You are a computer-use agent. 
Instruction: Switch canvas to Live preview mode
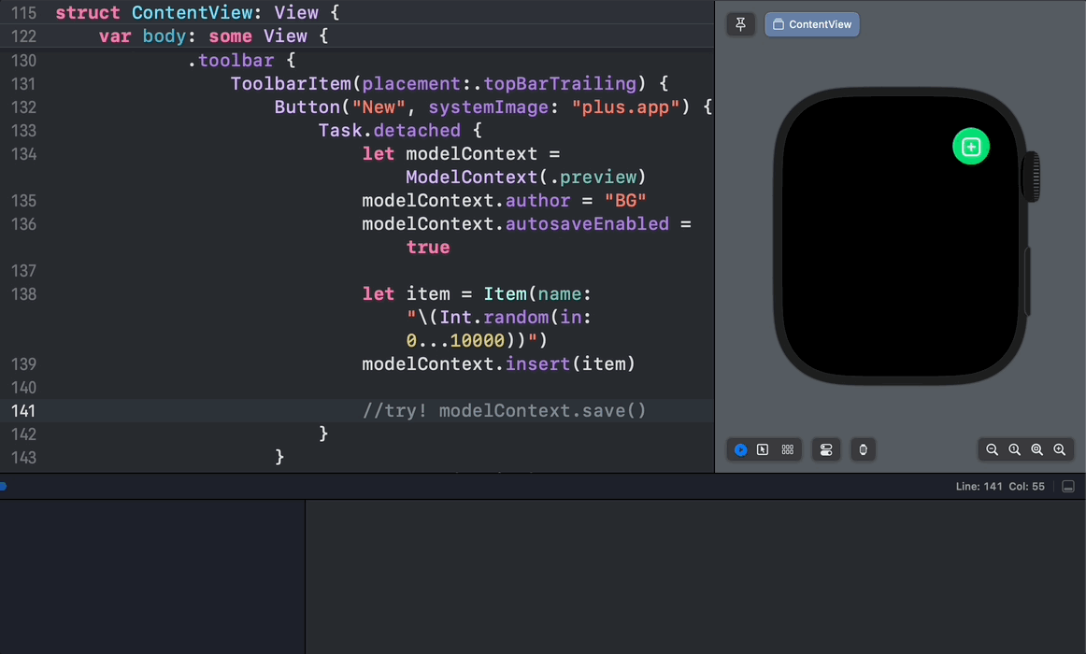click(740, 449)
